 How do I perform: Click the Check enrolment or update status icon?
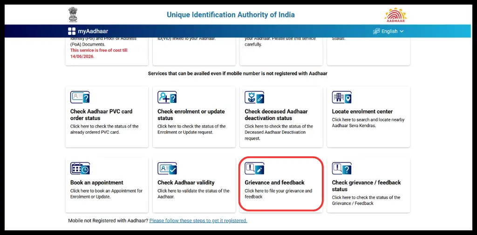click(167, 97)
